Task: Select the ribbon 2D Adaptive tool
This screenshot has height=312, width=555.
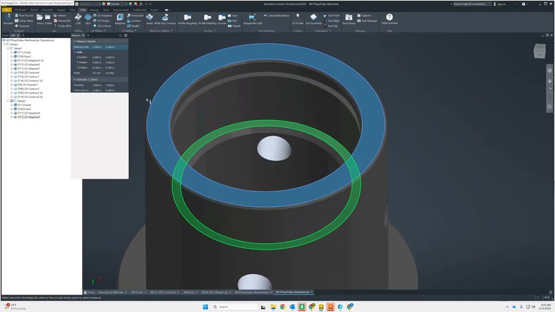Action: [x=102, y=16]
